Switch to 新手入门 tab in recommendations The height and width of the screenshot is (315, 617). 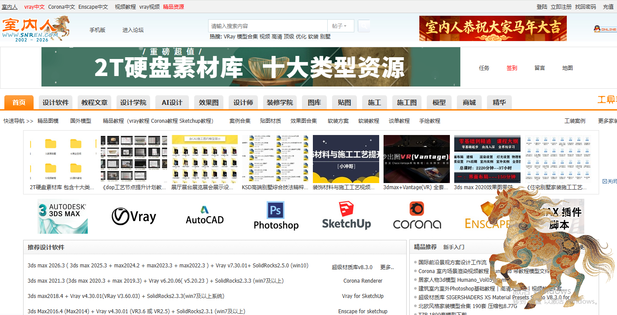pyautogui.click(x=454, y=247)
